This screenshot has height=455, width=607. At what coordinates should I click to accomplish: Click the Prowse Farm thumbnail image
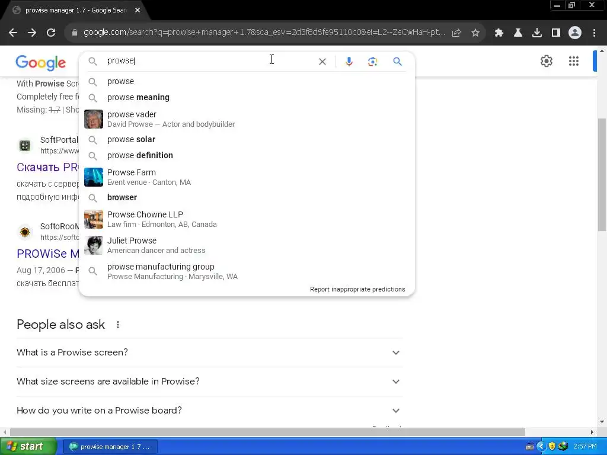pyautogui.click(x=94, y=177)
